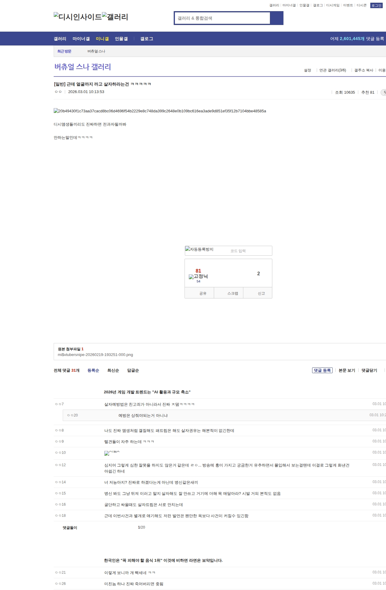Select the highlighted 미니갤 menu item
The width and height of the screenshot is (386, 590).
coord(102,39)
